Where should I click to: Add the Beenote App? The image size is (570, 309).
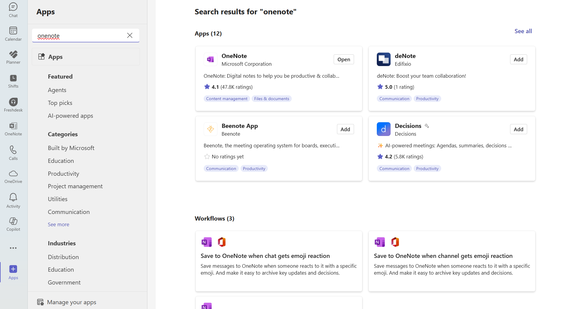345,129
